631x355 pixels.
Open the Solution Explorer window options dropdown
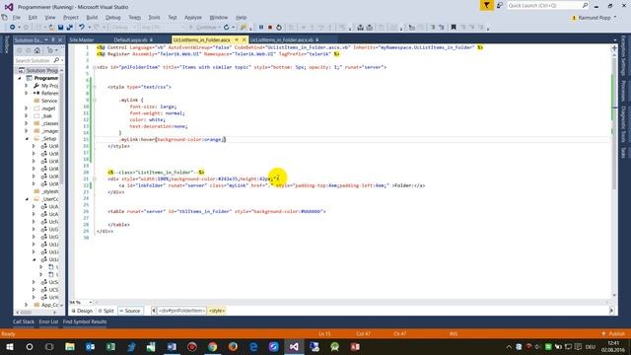pos(46,39)
